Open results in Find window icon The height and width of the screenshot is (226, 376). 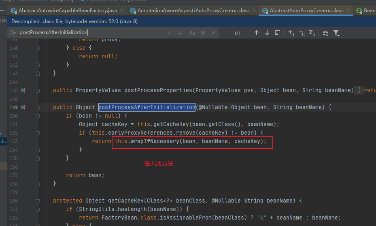pyautogui.click(x=277, y=33)
